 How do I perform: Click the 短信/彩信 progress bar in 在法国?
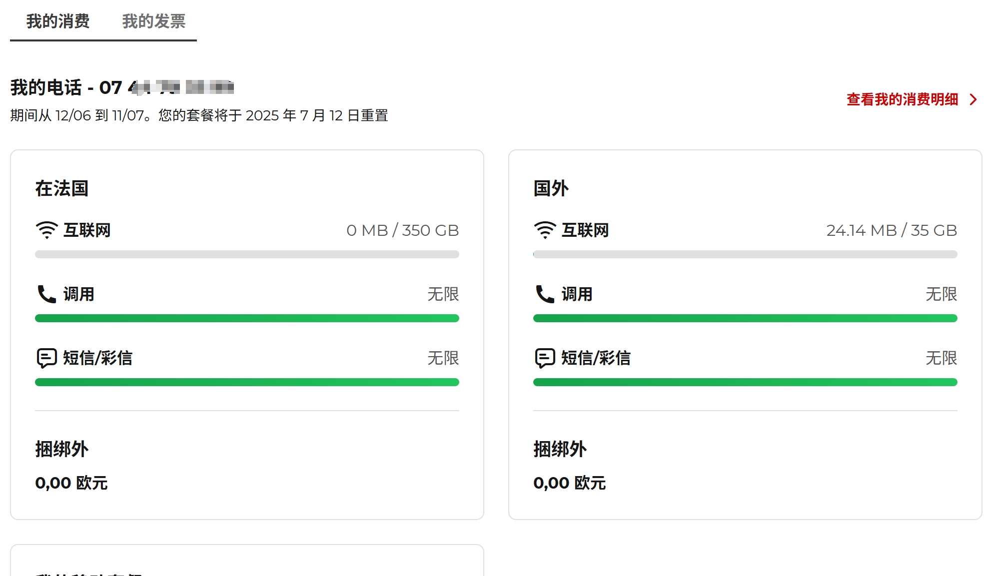point(247,382)
